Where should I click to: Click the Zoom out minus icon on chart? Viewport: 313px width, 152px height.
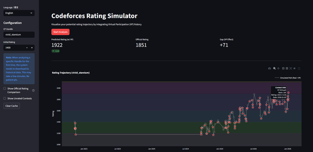point(287,68)
